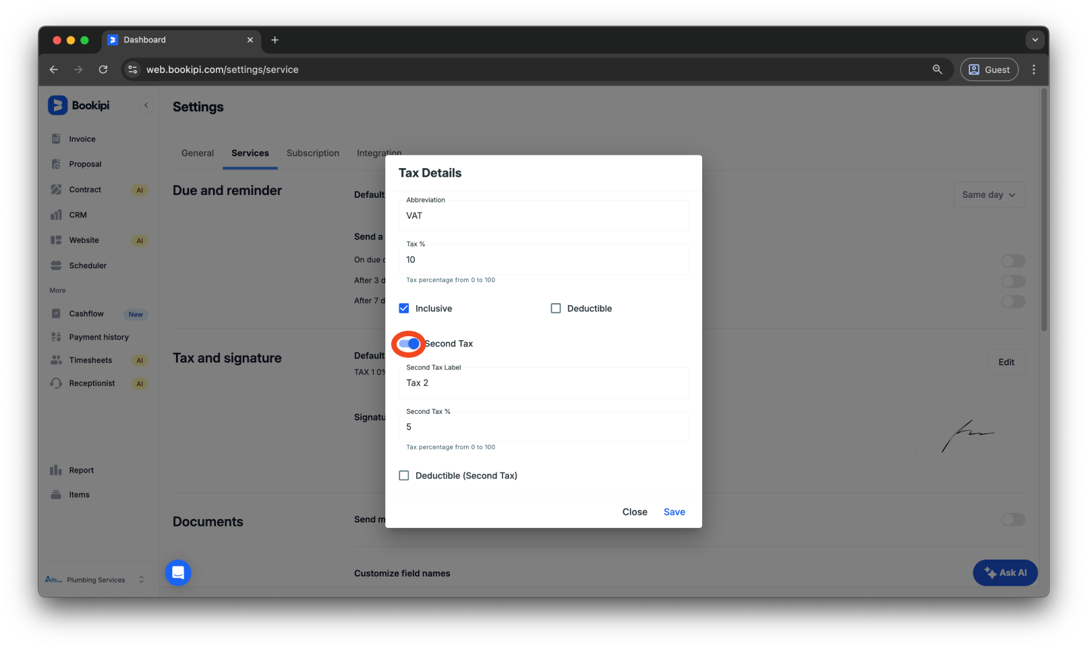Click the Timesheets people icon
Viewport: 1088px width, 648px height.
pyautogui.click(x=56, y=360)
